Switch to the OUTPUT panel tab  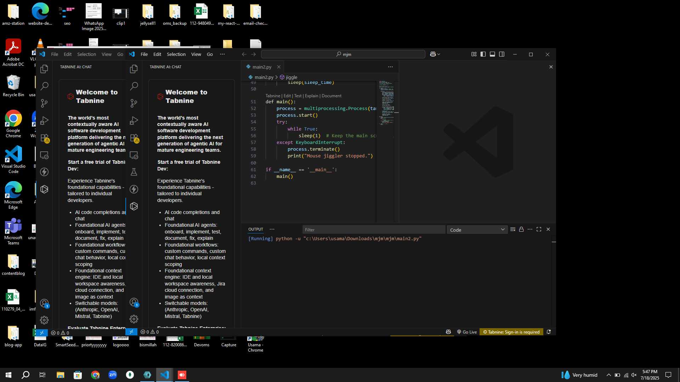pos(256,229)
